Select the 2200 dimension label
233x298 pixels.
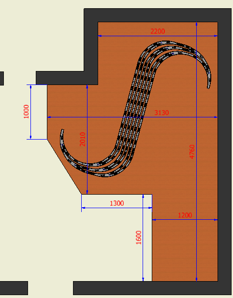[158, 31]
